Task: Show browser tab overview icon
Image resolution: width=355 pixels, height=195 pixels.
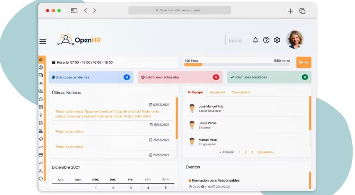Action: point(302,11)
